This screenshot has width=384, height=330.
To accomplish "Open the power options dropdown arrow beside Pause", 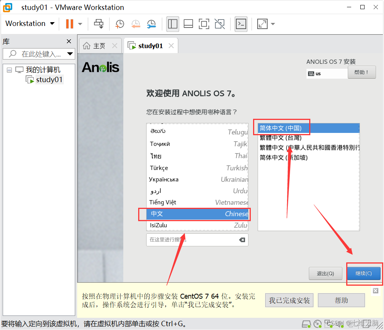I will point(80,24).
